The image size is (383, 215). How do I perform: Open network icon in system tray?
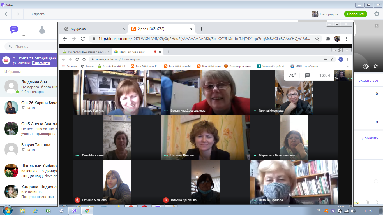pos(347,211)
